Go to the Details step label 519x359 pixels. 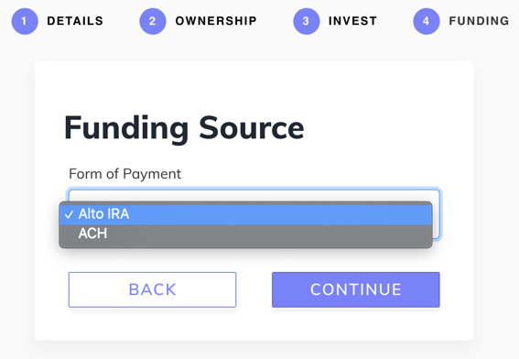tap(75, 21)
